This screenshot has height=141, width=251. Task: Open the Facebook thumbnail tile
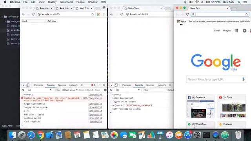click(200, 106)
